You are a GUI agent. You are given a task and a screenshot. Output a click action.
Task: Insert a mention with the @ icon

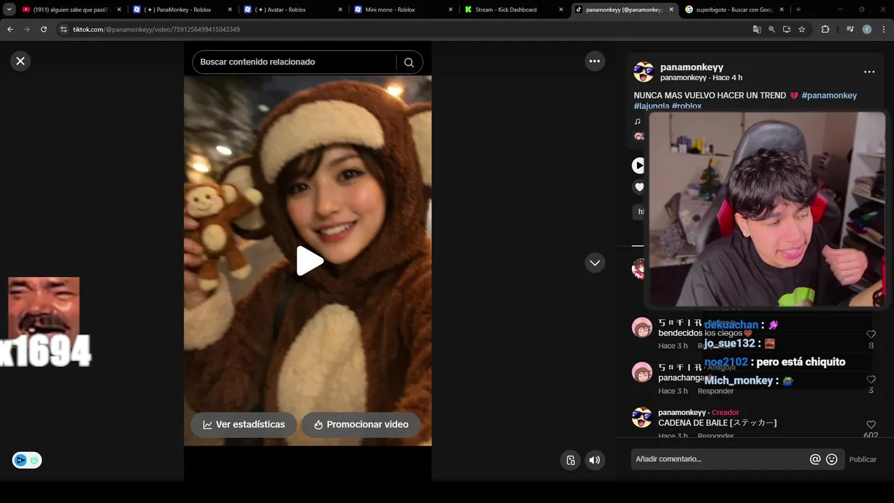[815, 459]
